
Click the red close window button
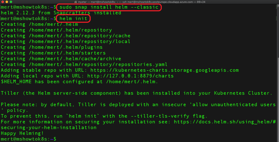coord(3,2)
